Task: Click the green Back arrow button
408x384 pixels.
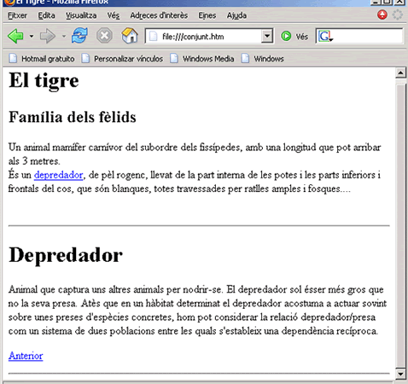Action: coord(15,36)
